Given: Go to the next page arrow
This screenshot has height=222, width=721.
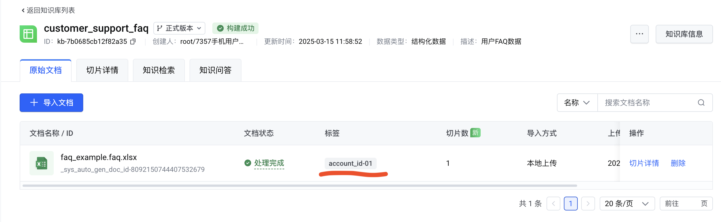Looking at the screenshot, I should pos(588,204).
